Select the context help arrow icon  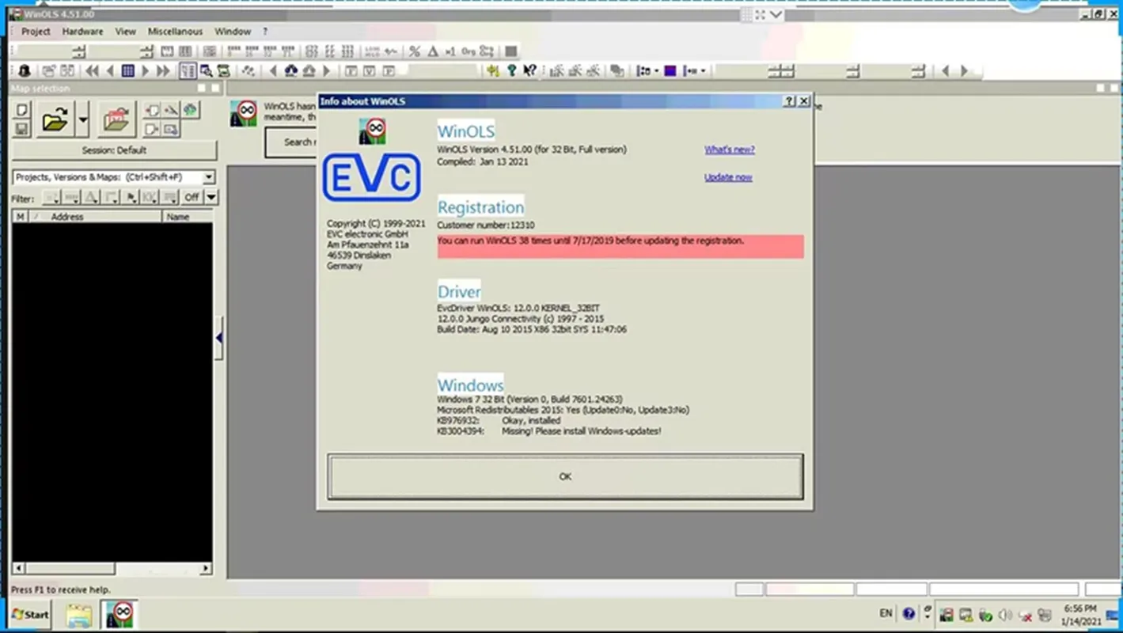(x=529, y=70)
